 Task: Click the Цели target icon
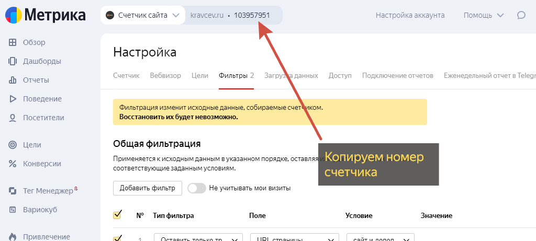click(13, 145)
